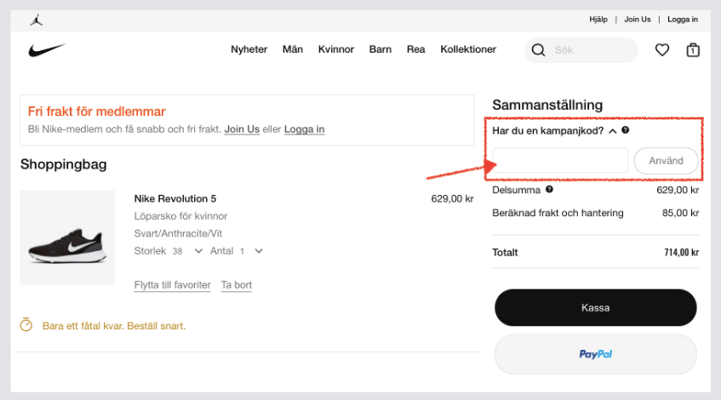Click the kampanjkod input field
Viewport: 721px width, 400px height.
pos(560,161)
